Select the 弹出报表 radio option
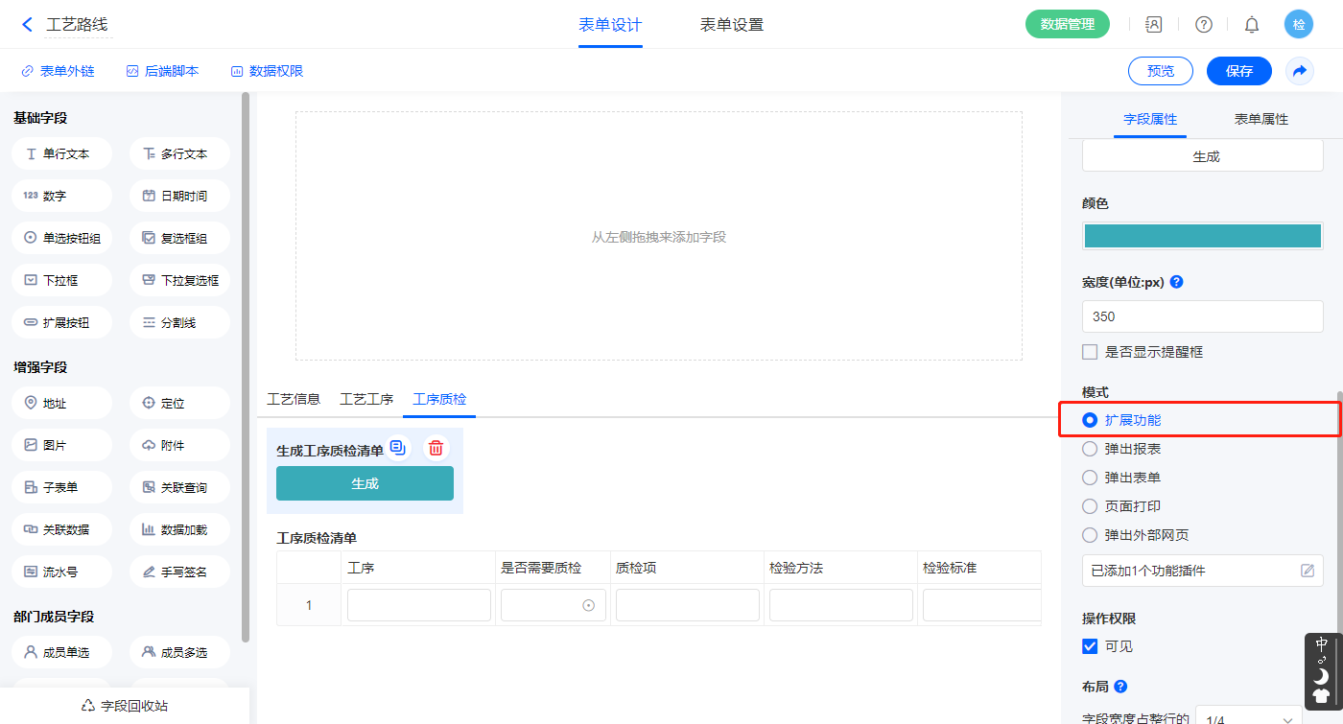The height and width of the screenshot is (724, 1343). [1090, 449]
